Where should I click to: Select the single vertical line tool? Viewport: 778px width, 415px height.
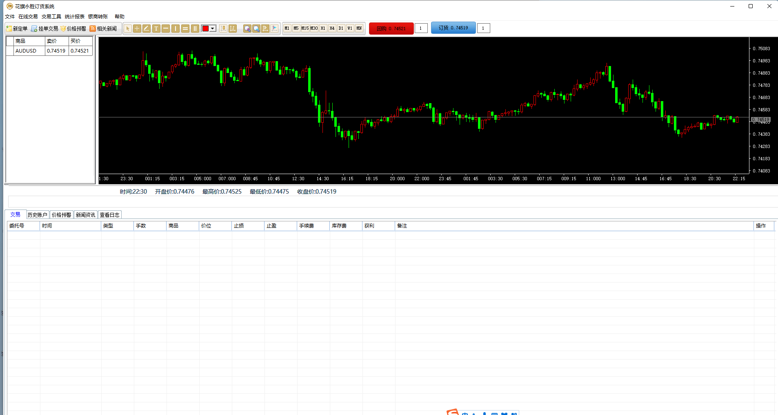point(176,29)
